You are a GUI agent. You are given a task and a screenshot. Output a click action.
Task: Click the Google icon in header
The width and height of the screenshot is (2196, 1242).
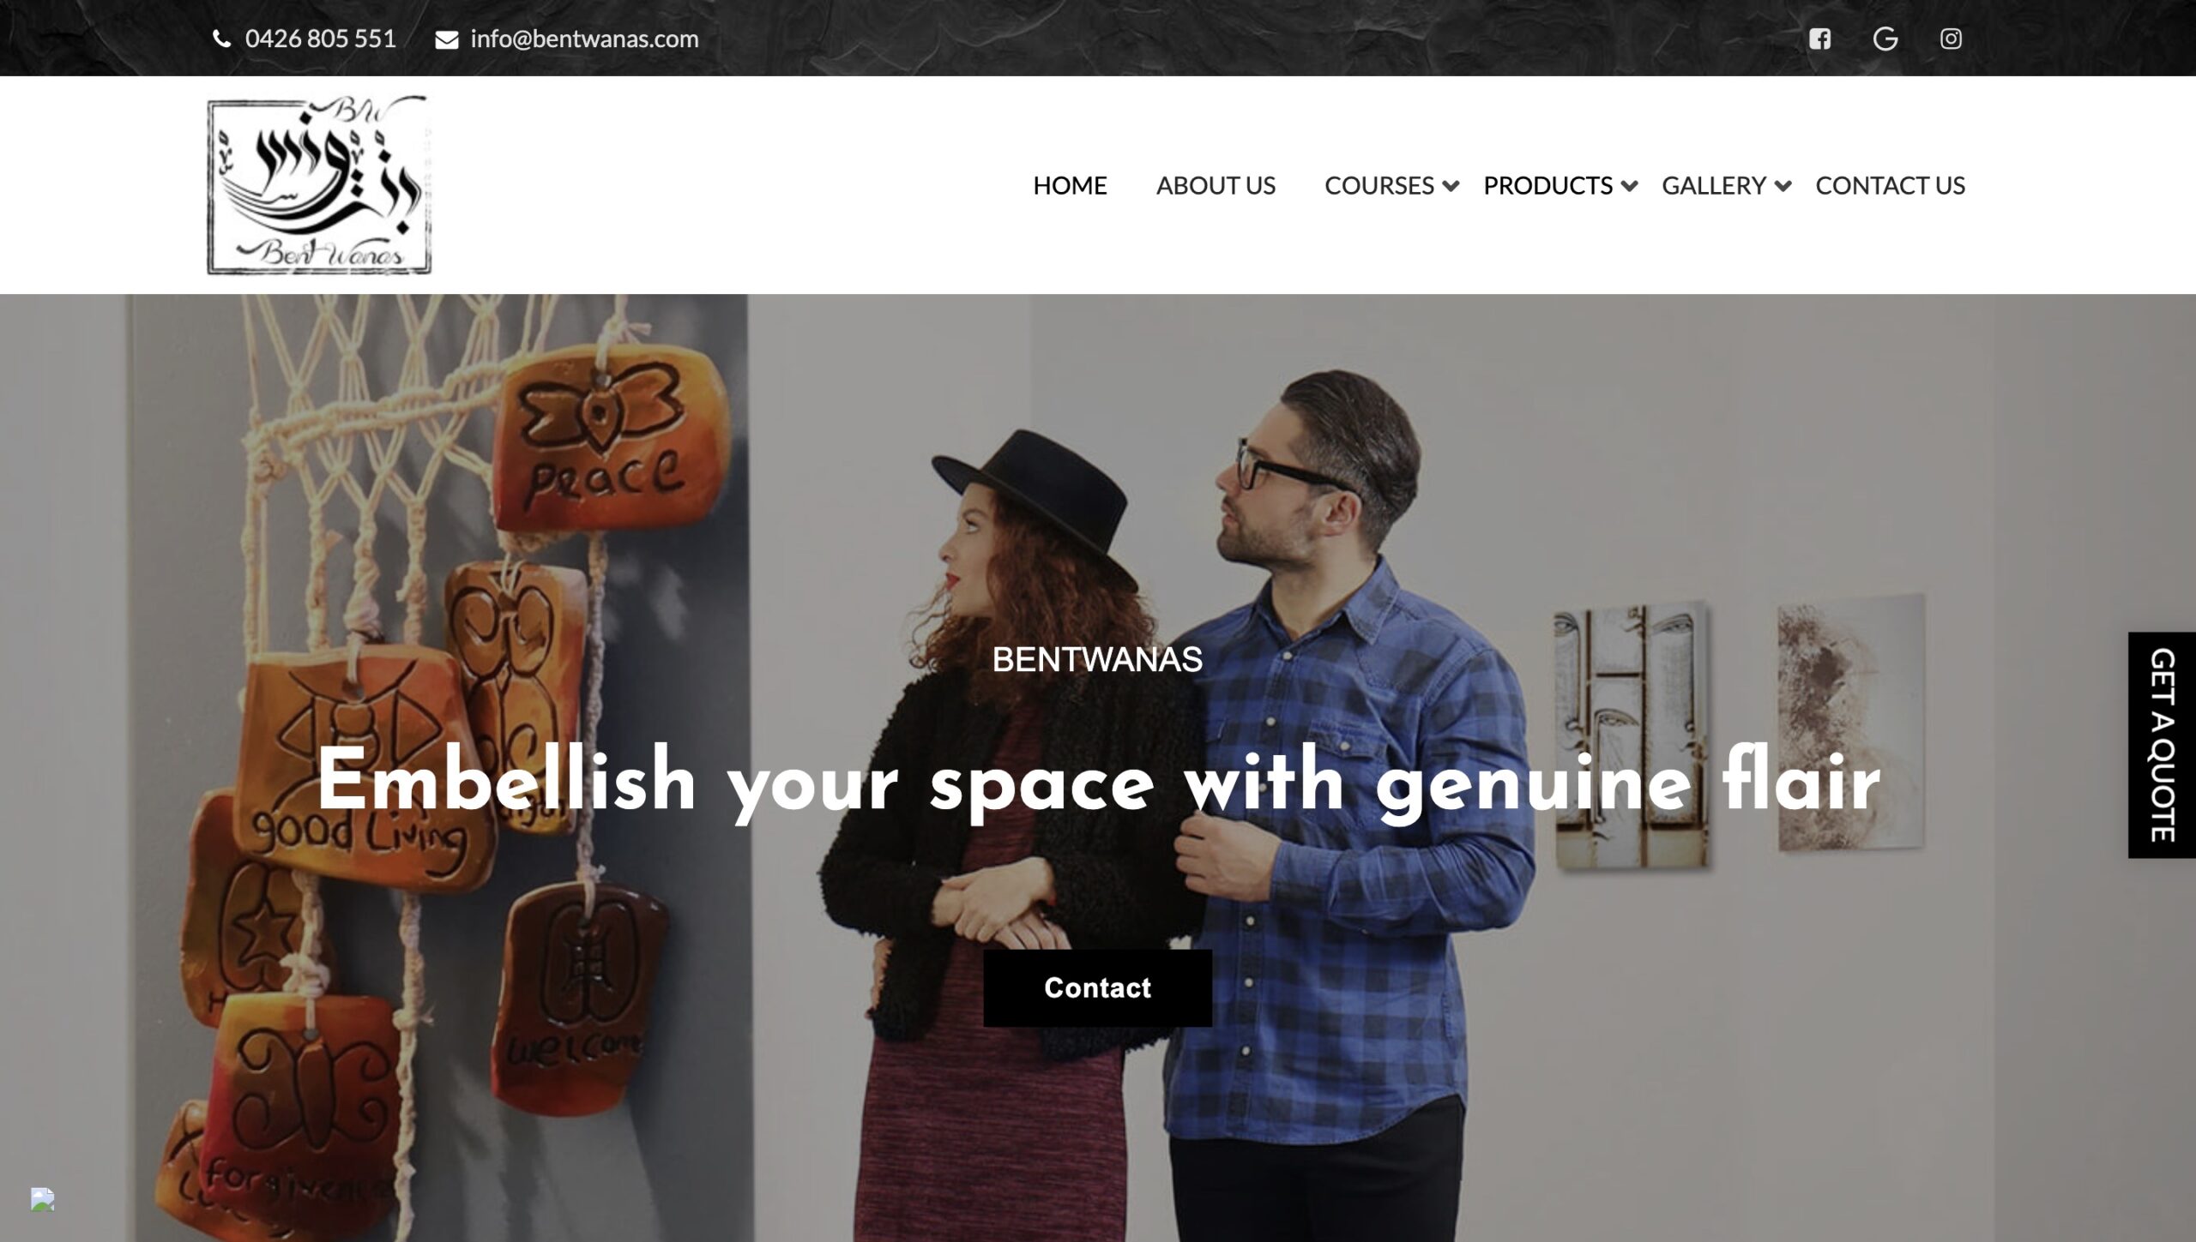(1885, 39)
